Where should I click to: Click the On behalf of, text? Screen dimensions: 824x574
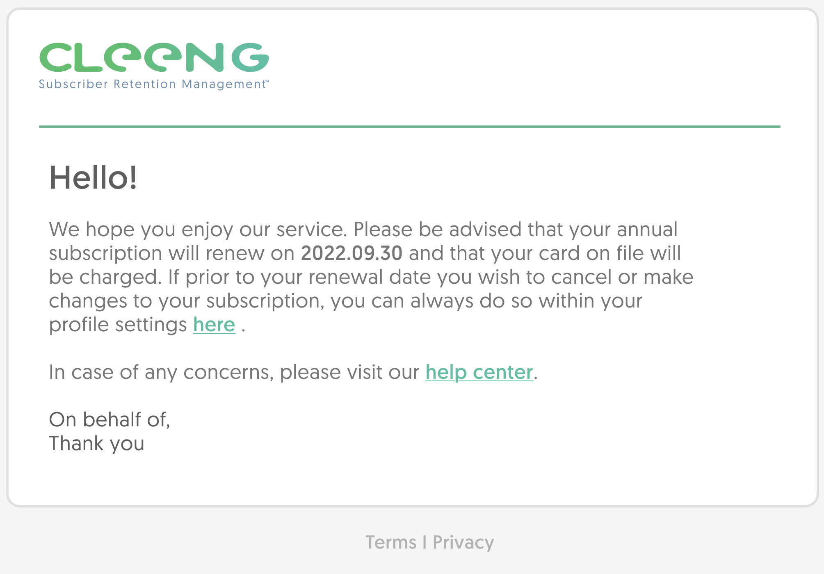pos(110,420)
